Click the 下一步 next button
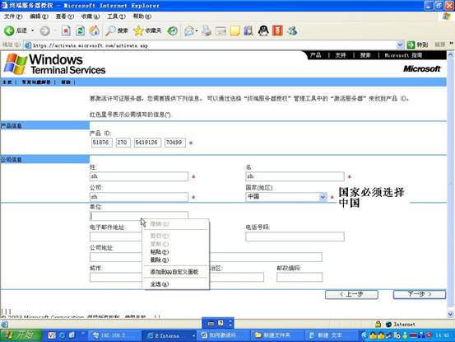The height and width of the screenshot is (342, 455). pyautogui.click(x=420, y=294)
